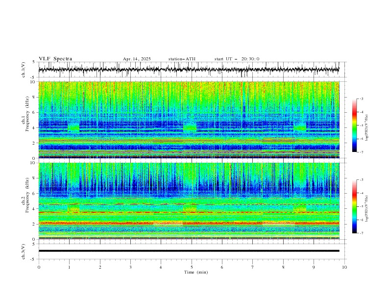Click the "5" tick on ch.1(V) axis
This screenshot has width=388, height=300.
(34, 62)
